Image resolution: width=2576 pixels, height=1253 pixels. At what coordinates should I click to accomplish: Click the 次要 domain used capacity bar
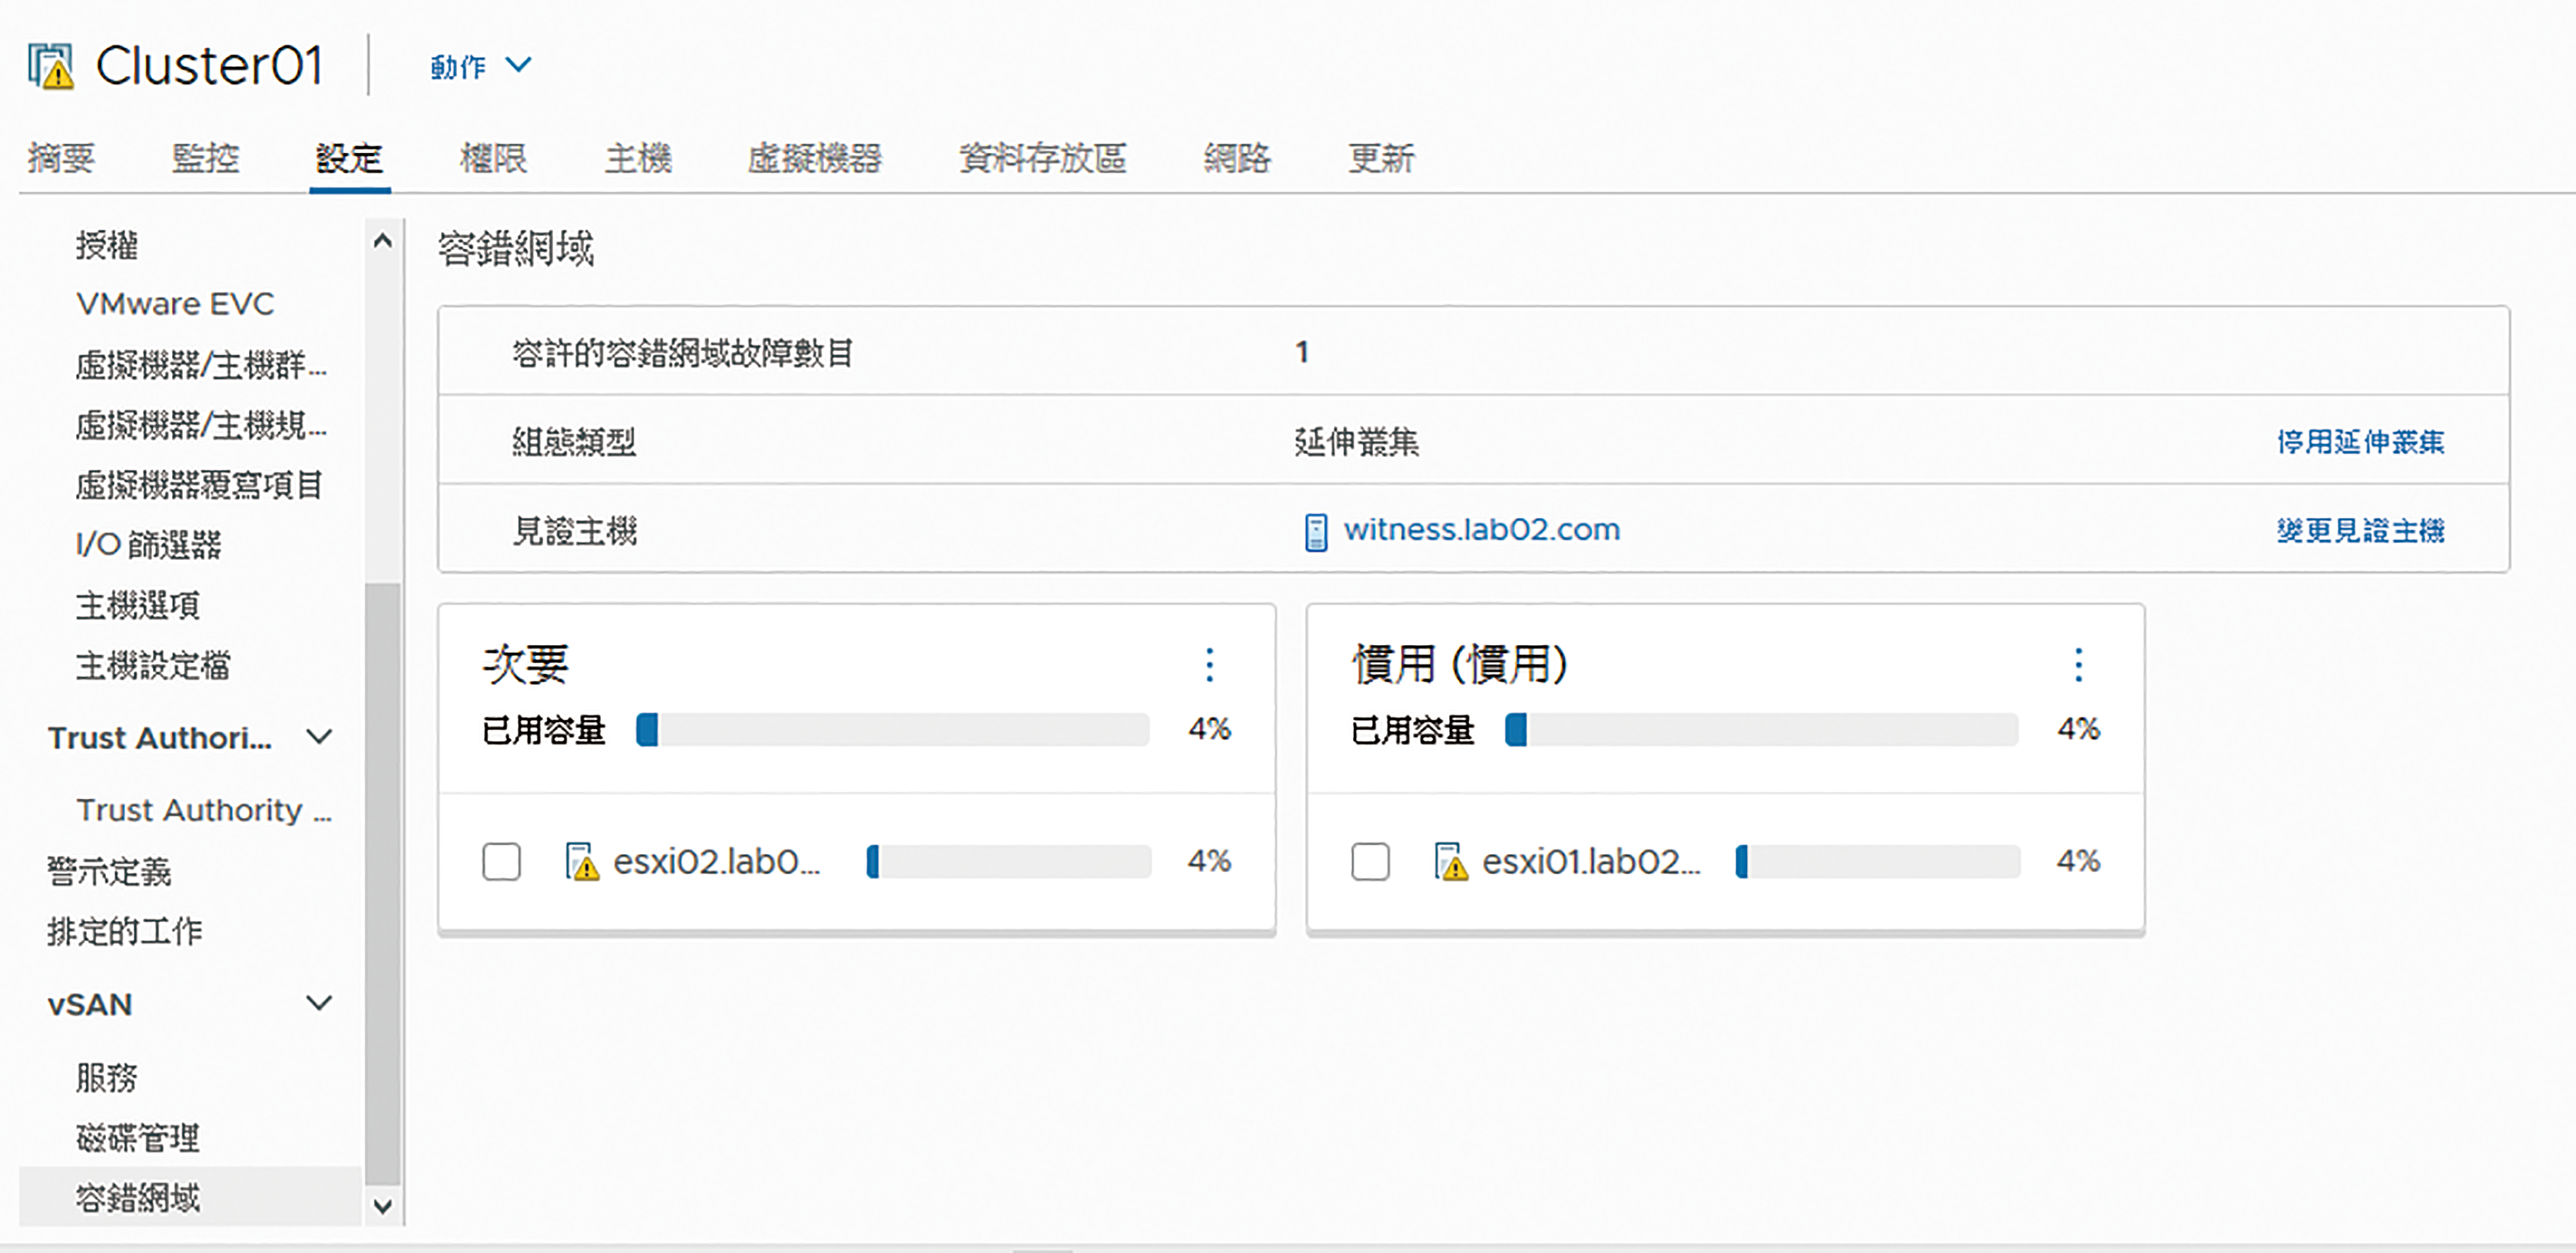coord(893,730)
